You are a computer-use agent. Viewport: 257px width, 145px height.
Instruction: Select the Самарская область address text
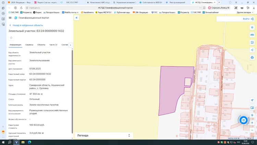(x=47, y=87)
